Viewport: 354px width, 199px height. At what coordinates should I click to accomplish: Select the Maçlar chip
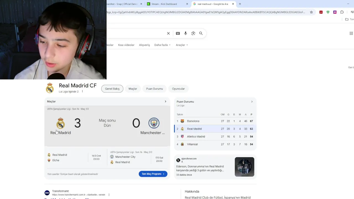click(133, 89)
